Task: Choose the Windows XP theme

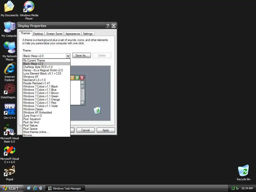Action: click(x=46, y=77)
